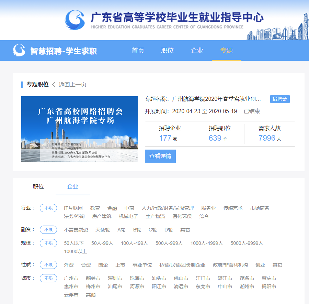Choose 不需要融资 funding option
The height and width of the screenshot is (304, 309).
coord(76,230)
